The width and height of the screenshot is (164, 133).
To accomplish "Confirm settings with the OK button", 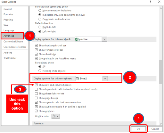I will point(138,129).
